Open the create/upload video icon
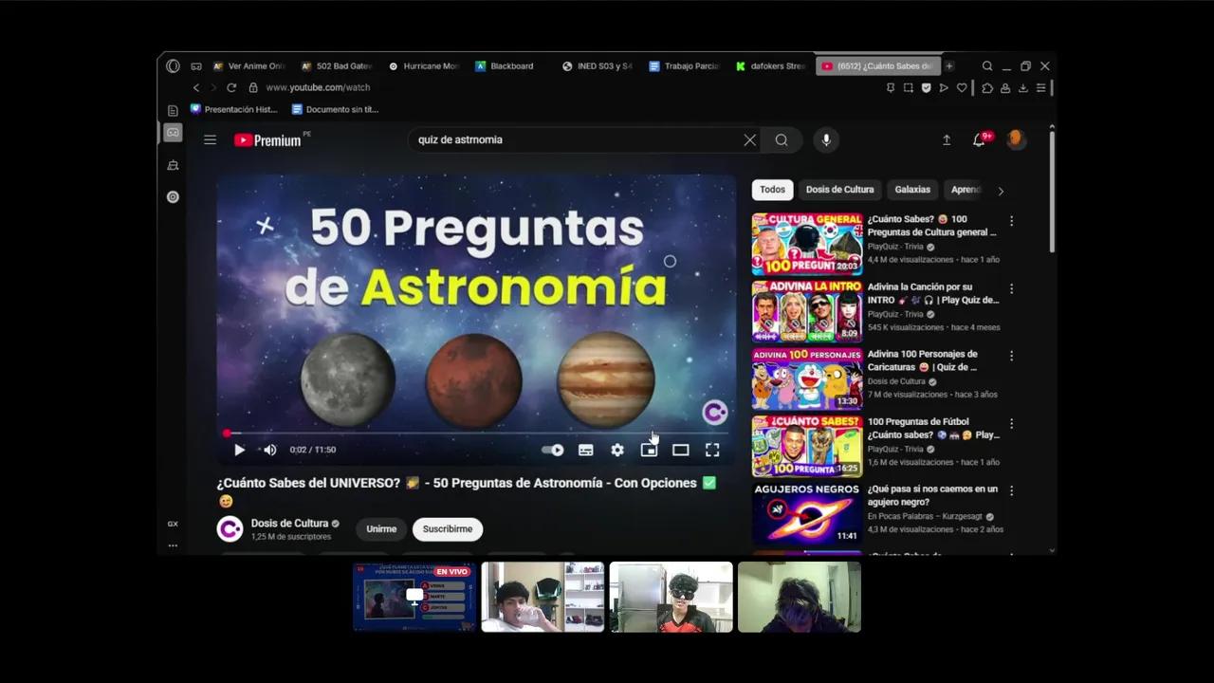Screen dimensions: 1214x683 pyautogui.click(x=946, y=139)
